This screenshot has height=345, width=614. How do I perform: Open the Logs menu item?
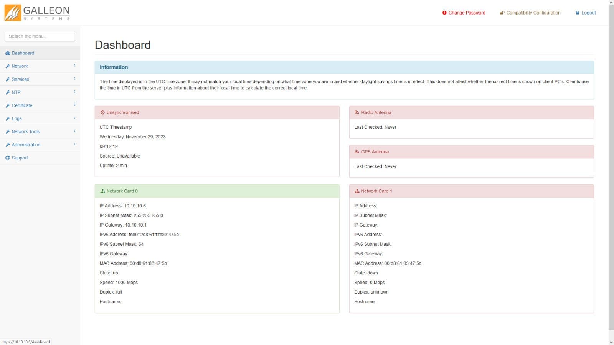17,119
